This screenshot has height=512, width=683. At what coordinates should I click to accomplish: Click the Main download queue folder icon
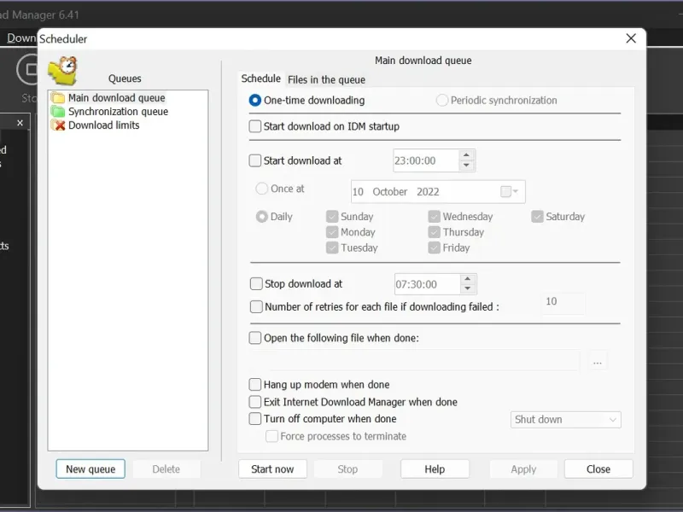click(58, 97)
